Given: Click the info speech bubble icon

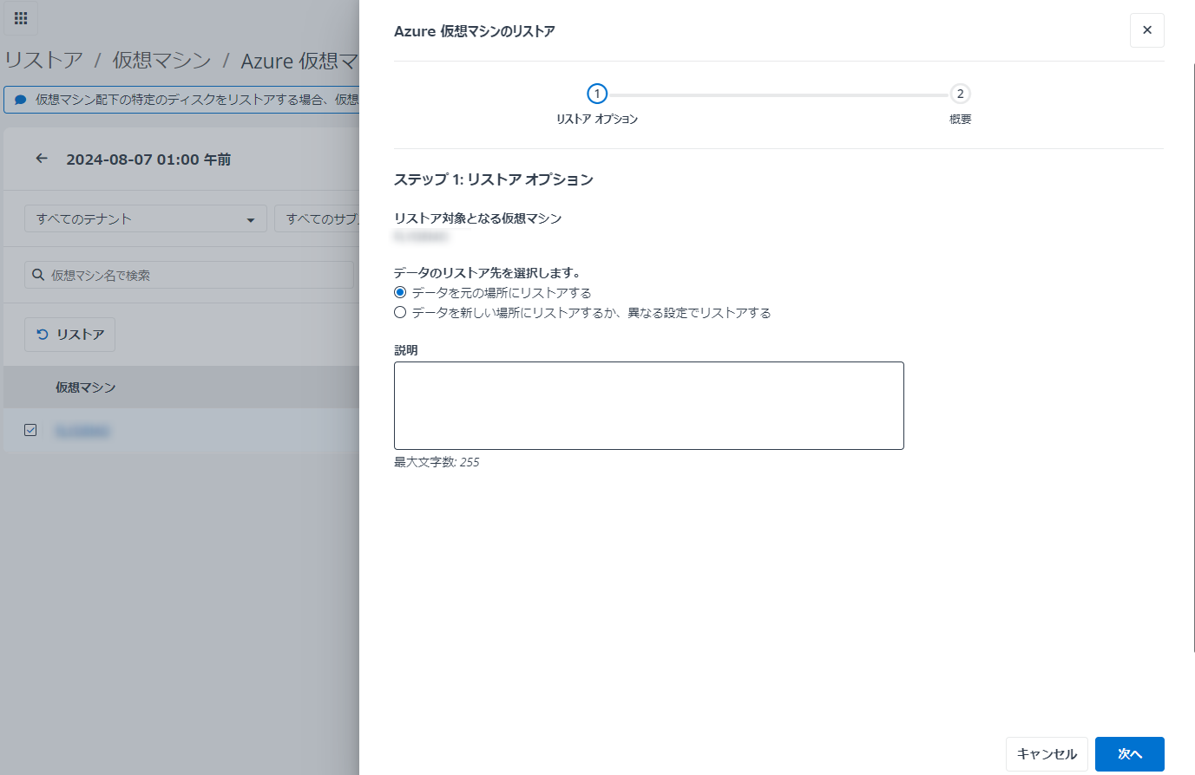Looking at the screenshot, I should [21, 100].
